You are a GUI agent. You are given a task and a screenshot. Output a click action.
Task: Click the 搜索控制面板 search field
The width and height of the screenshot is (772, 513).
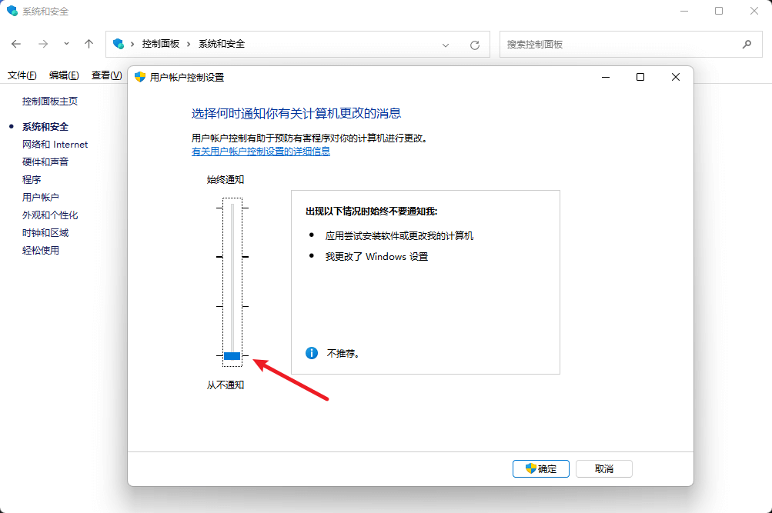pos(620,45)
